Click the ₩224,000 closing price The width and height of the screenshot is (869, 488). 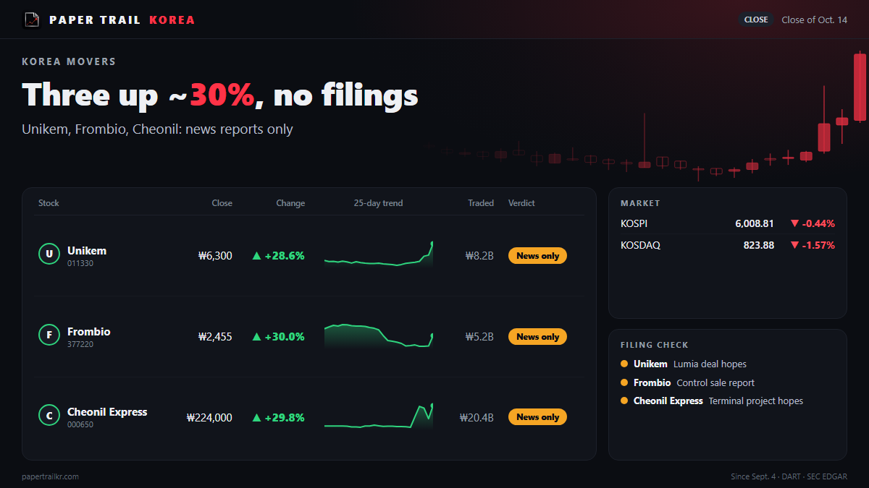coord(209,418)
